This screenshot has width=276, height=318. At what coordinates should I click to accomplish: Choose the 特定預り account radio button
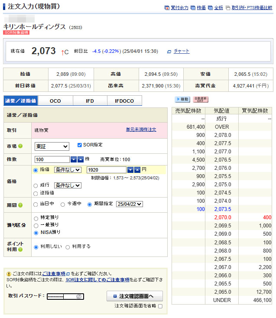[x=36, y=217]
